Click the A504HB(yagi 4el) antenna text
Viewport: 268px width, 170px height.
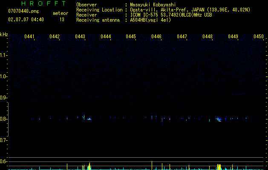click(150, 20)
